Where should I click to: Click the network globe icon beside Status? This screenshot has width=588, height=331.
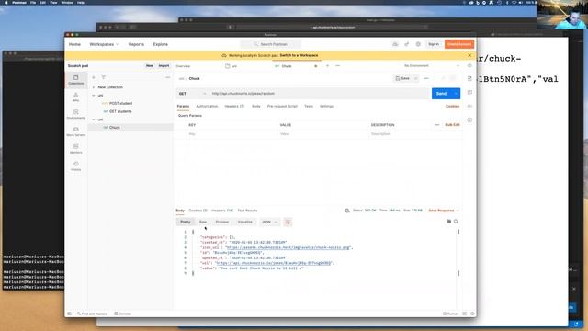(x=347, y=211)
